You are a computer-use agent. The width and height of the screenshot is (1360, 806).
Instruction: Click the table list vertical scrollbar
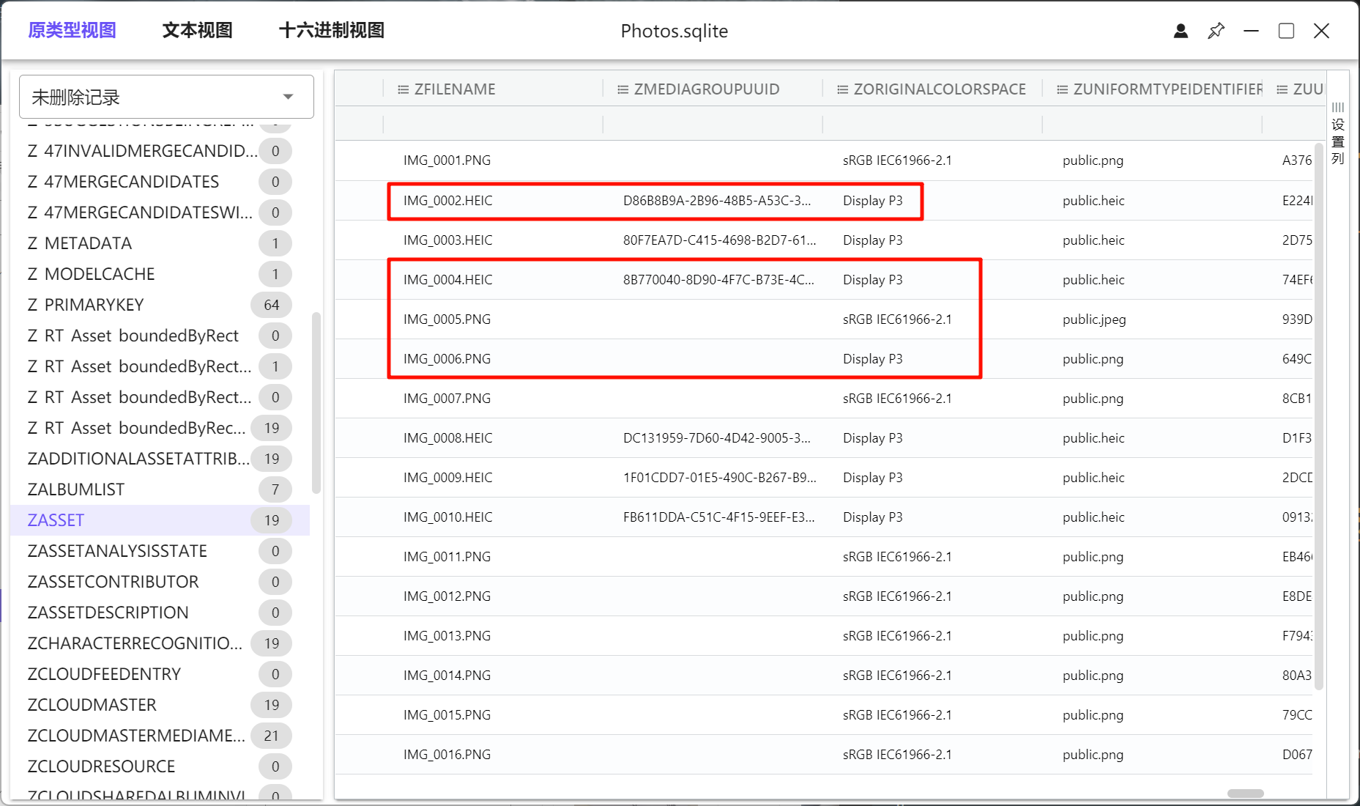[x=316, y=403]
